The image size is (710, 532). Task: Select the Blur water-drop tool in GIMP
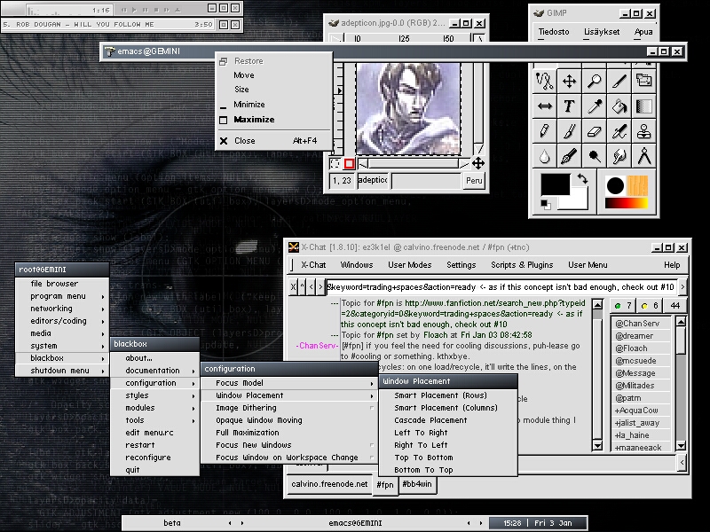tap(544, 156)
